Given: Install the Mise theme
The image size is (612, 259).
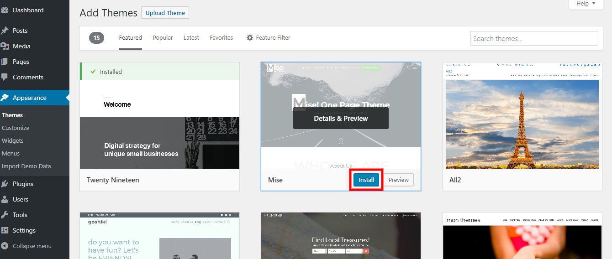Looking at the screenshot, I should point(366,180).
